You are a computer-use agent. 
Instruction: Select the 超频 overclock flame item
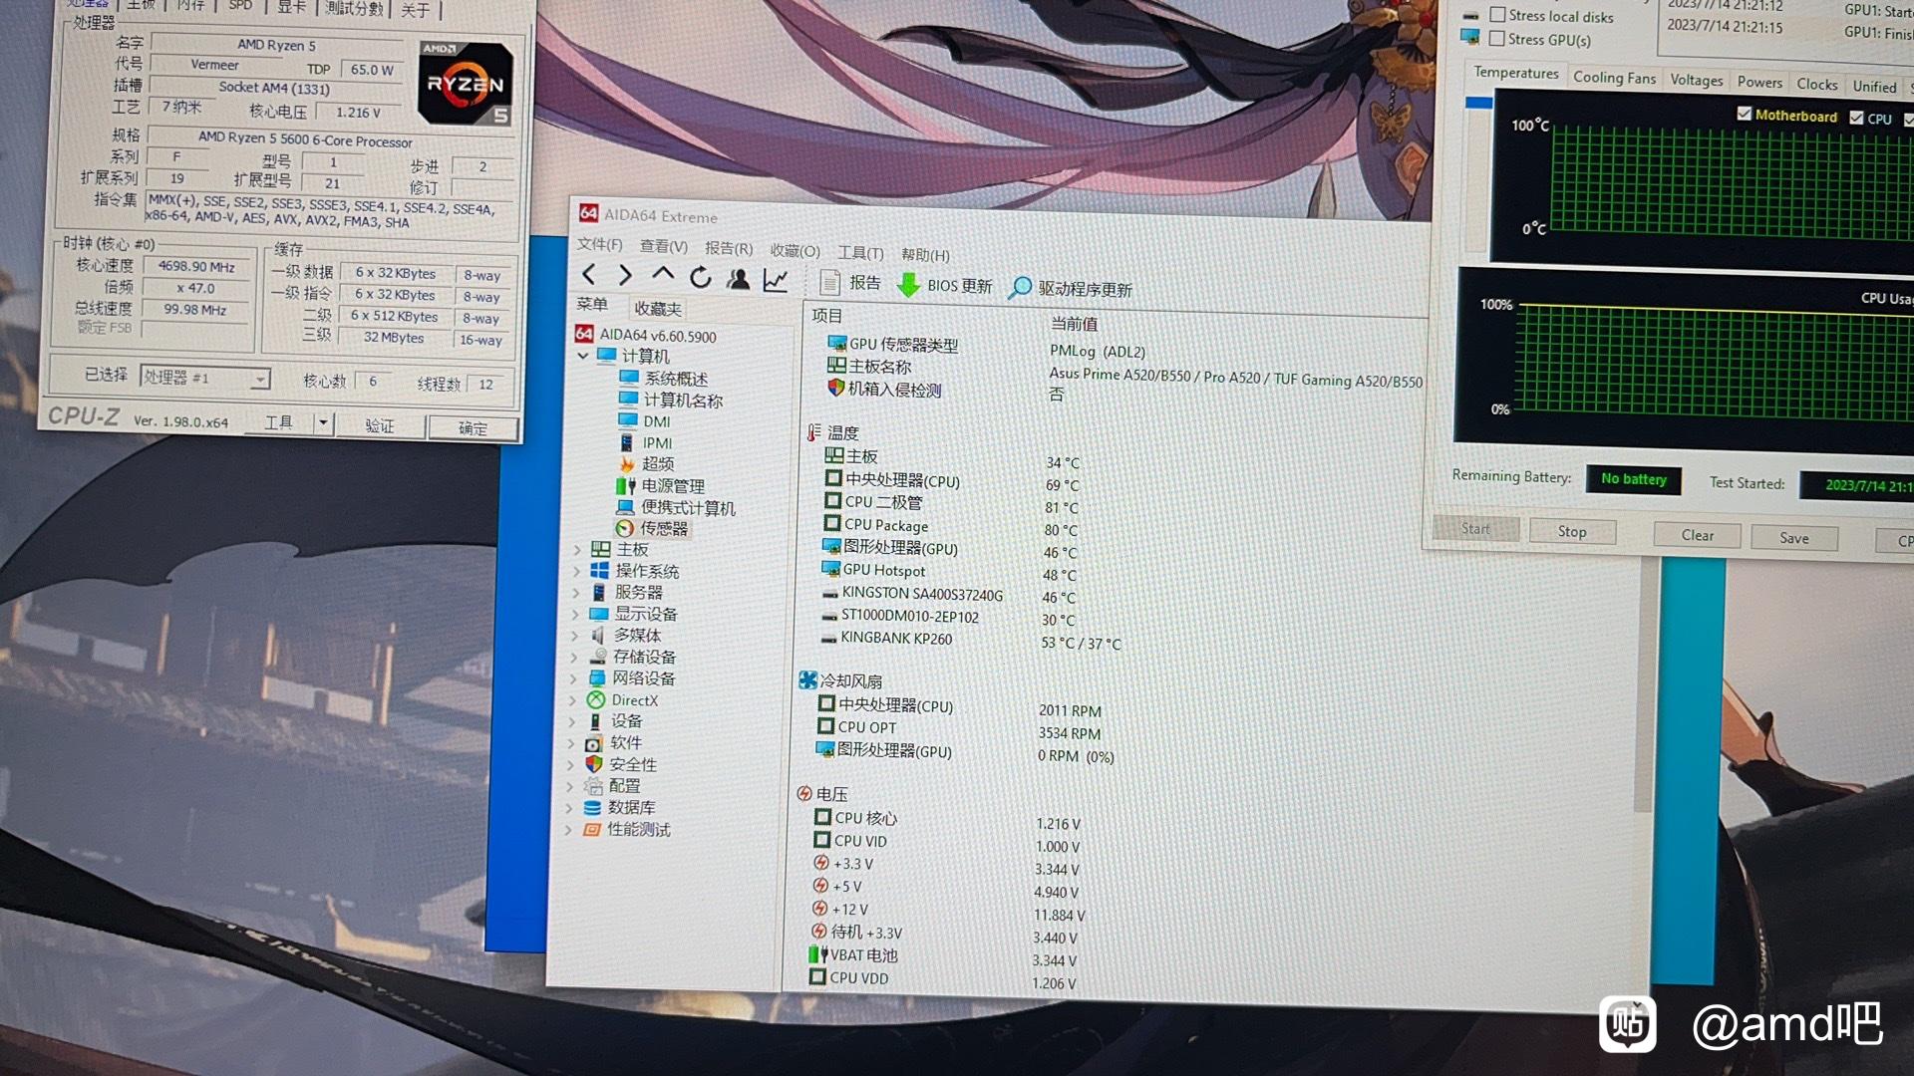pyautogui.click(x=646, y=463)
